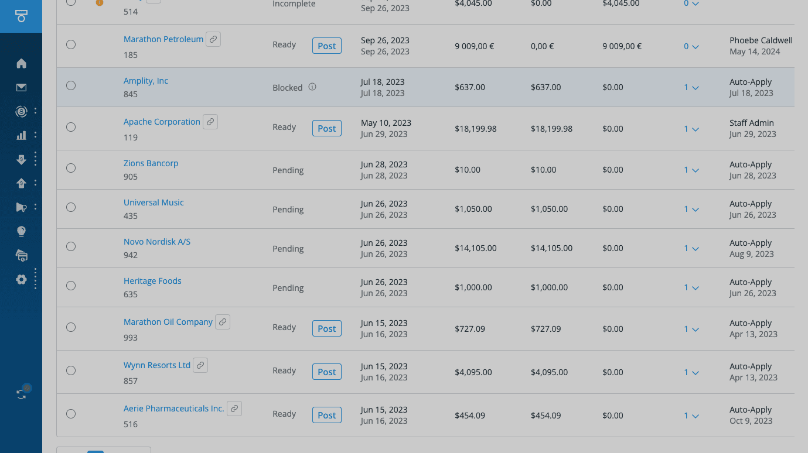Open the settings gear in sidebar
This screenshot has height=453, width=808.
tap(21, 279)
